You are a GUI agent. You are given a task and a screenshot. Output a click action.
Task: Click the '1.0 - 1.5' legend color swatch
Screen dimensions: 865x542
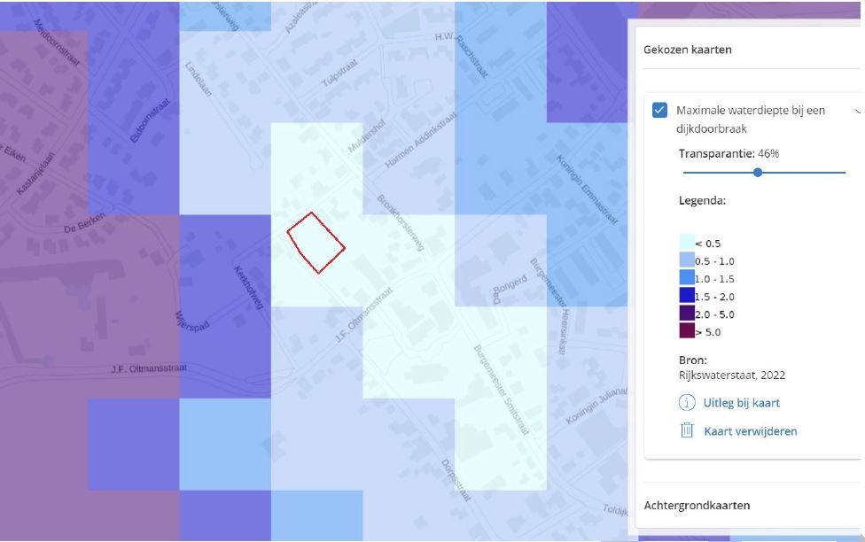[x=687, y=278]
